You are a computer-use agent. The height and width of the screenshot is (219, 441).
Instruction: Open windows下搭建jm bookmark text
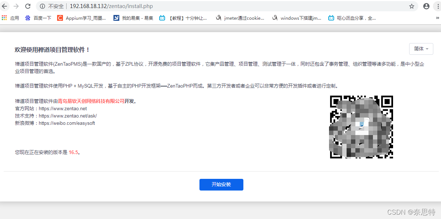pos(301,18)
